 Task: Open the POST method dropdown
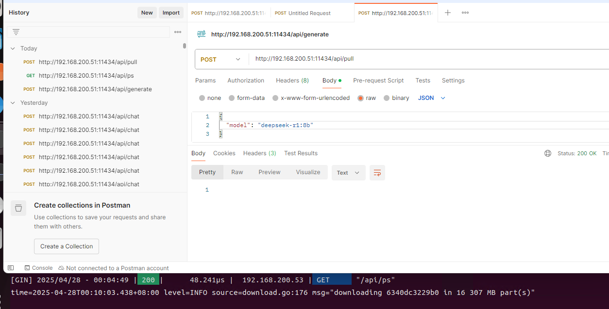click(221, 59)
